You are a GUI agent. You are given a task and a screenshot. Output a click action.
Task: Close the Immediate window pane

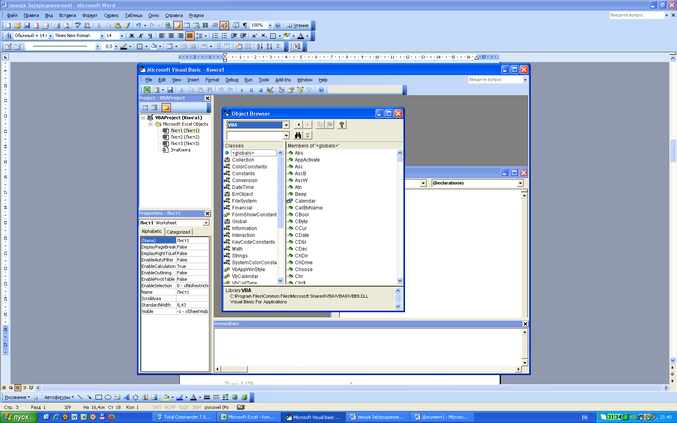(x=525, y=324)
